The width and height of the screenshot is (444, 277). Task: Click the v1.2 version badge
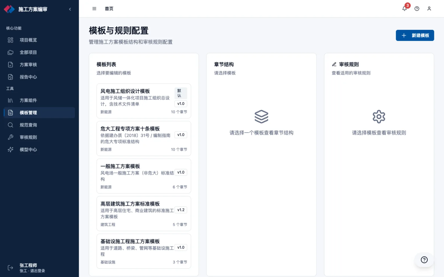(x=181, y=210)
